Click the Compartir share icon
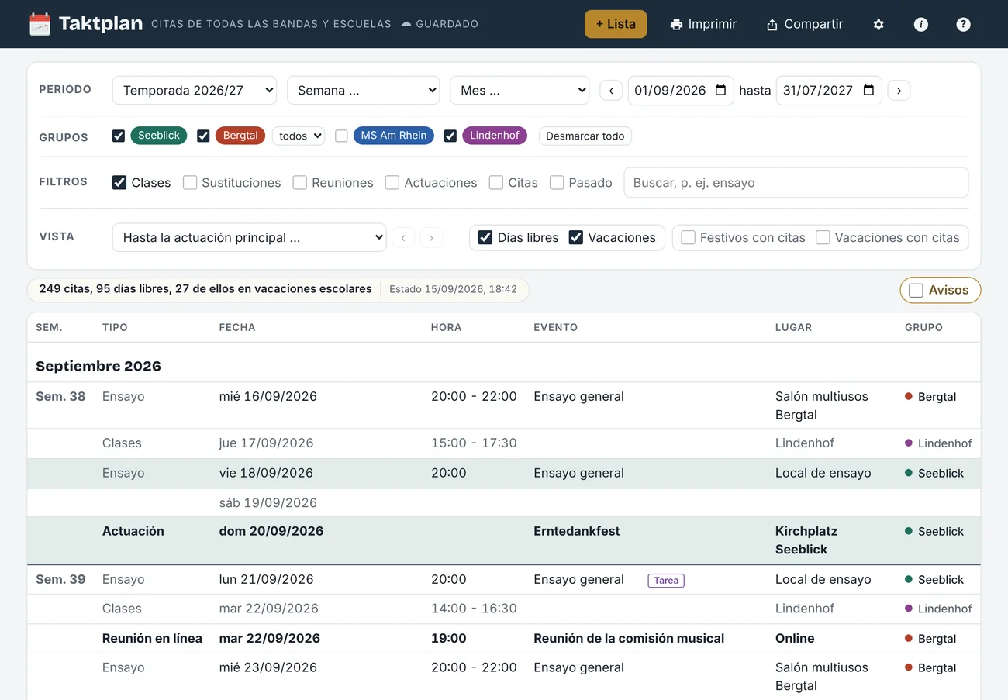1008x700 pixels. point(772,24)
